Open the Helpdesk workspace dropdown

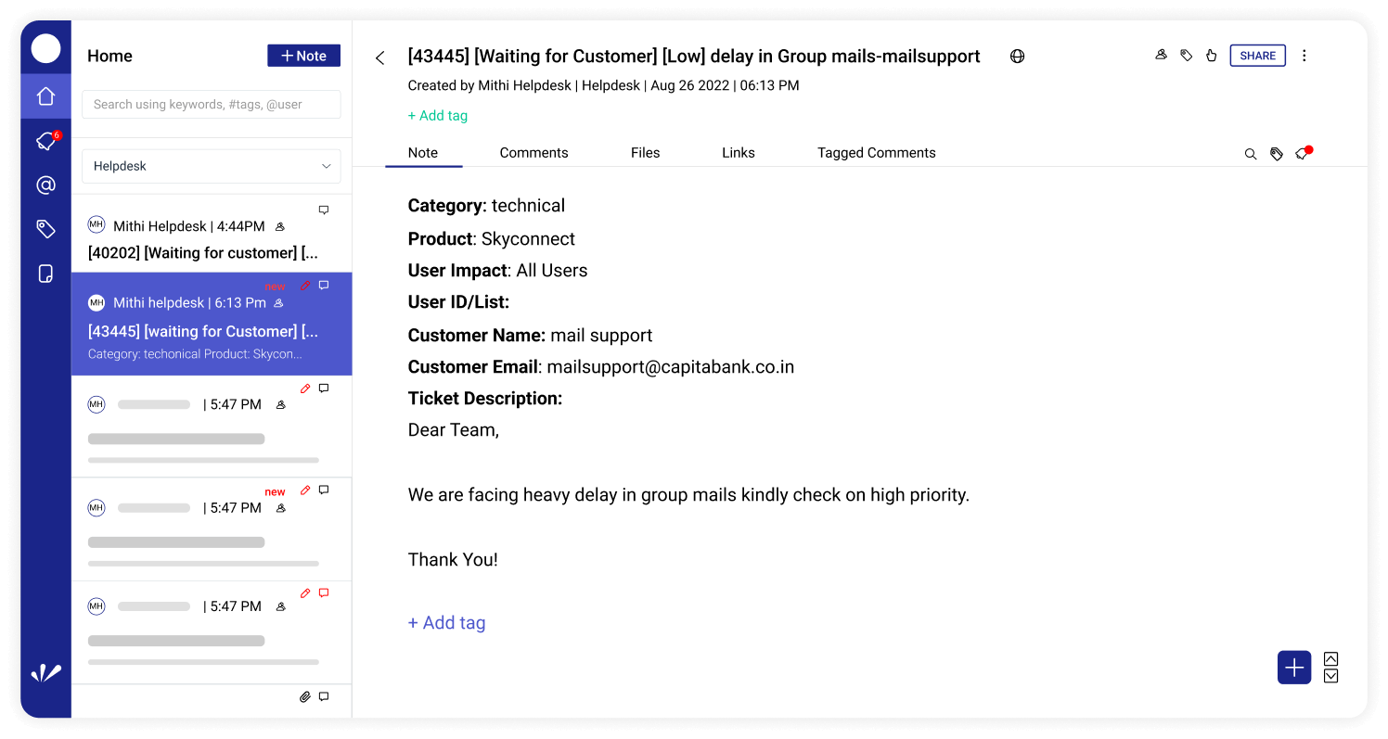pyautogui.click(x=211, y=166)
